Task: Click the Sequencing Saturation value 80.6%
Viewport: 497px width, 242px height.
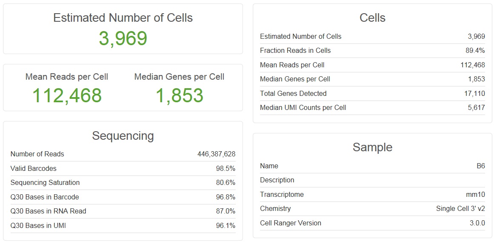Action: (x=226, y=183)
